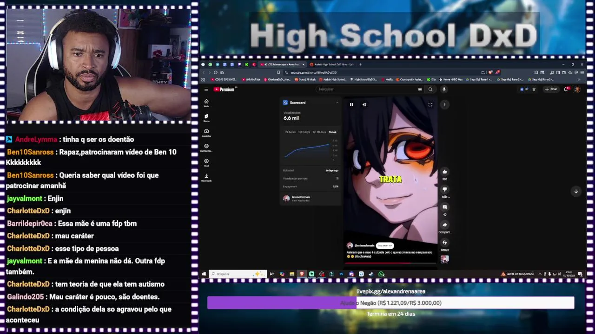The image size is (595, 334).
Task: Open YouTube Music in the sidebar
Action: pos(206,148)
